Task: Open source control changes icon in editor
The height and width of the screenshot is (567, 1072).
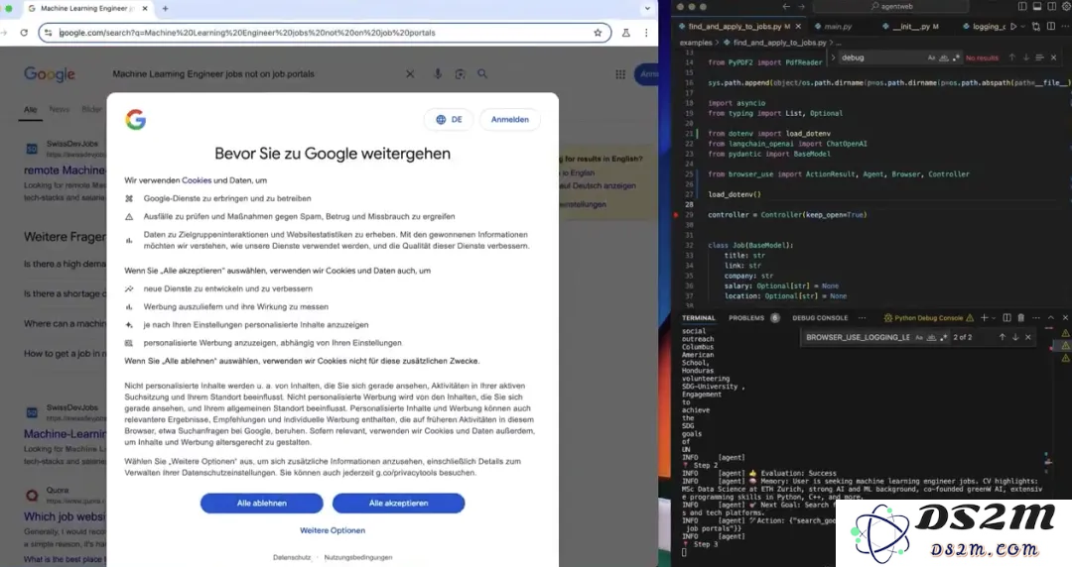Action: pyautogui.click(x=1035, y=27)
